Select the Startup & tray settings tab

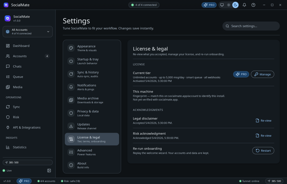pyautogui.click(x=92, y=61)
